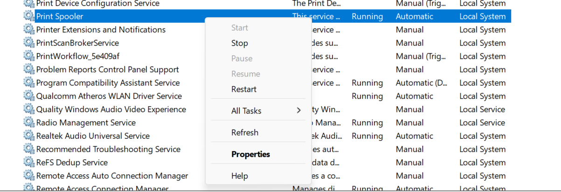Screen dimensions: 561x192
Task: Click gear icon next to PrintWorkflow_5e409af
Action: (29, 56)
